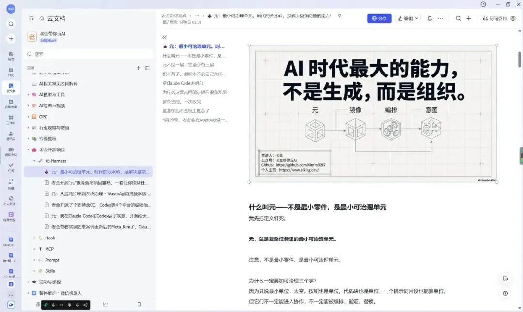523x312 pixels.
Task: Open the more options ellipsis near bell
Action: pyautogui.click(x=440, y=19)
